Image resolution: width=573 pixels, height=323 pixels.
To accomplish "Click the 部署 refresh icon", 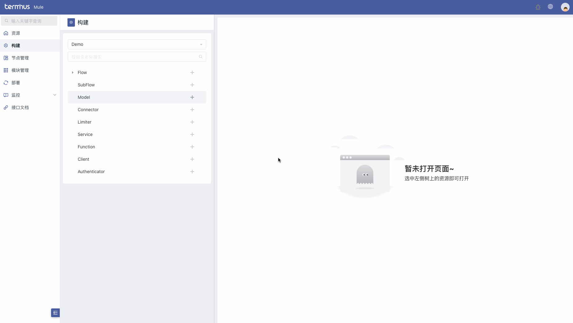I will point(6,83).
